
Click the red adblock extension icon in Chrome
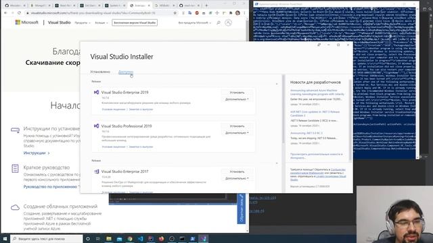tap(197, 13)
